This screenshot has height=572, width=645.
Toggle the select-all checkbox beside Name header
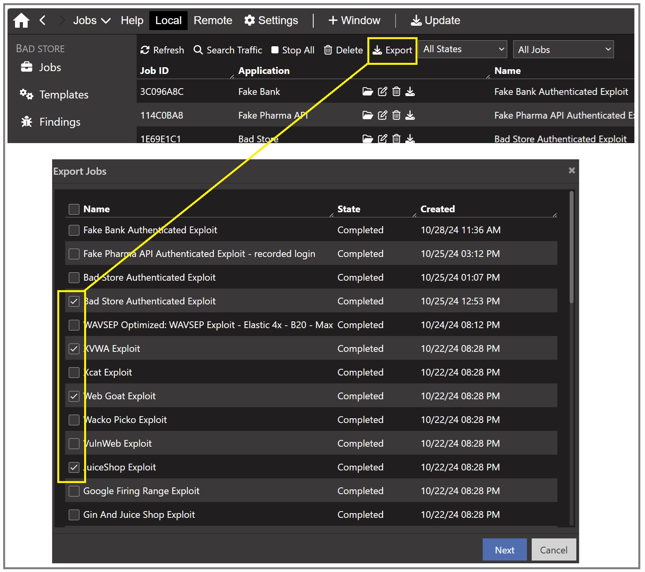click(x=74, y=209)
